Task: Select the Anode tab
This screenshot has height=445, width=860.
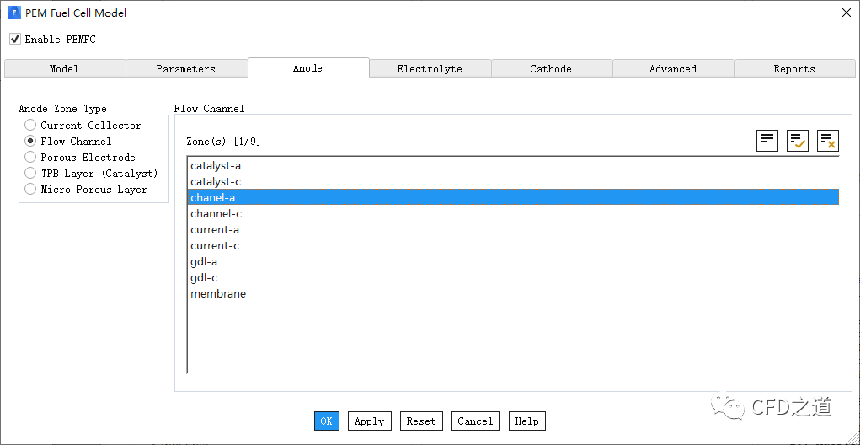Action: (x=308, y=68)
